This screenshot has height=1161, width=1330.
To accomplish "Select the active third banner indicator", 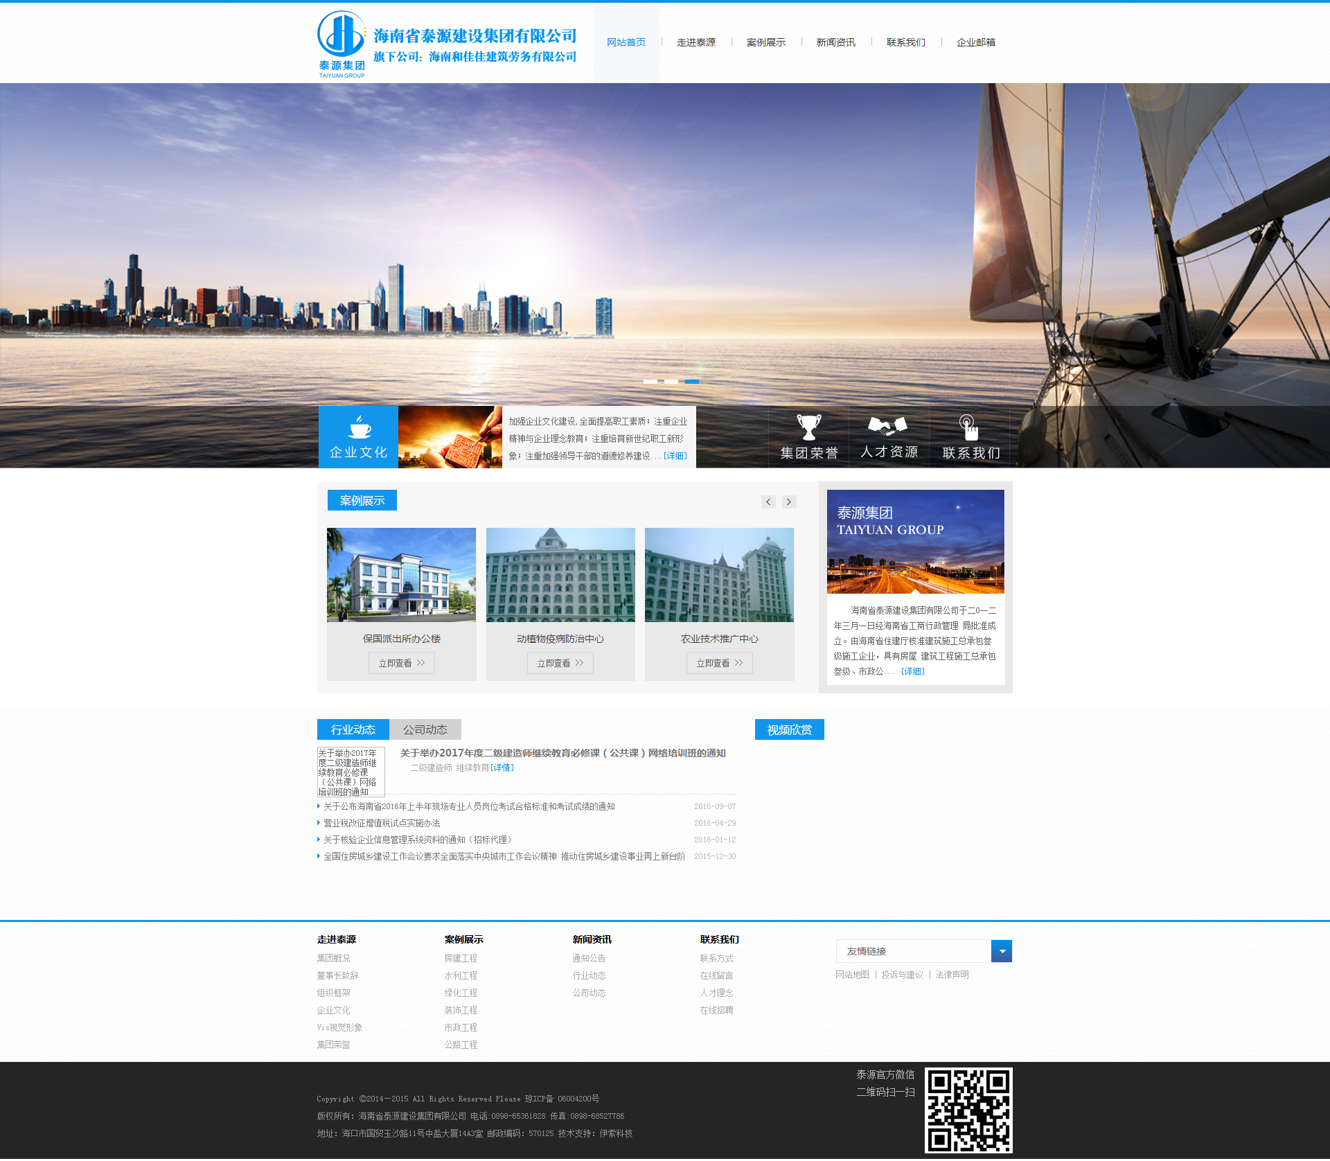I will point(692,382).
